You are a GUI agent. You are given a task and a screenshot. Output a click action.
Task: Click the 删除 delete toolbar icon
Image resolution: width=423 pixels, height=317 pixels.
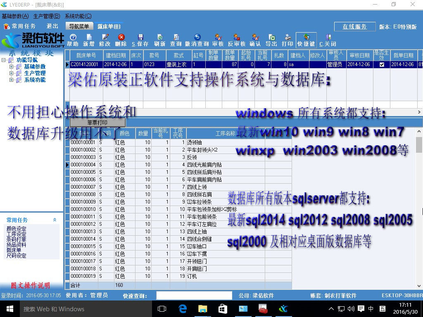(121, 40)
